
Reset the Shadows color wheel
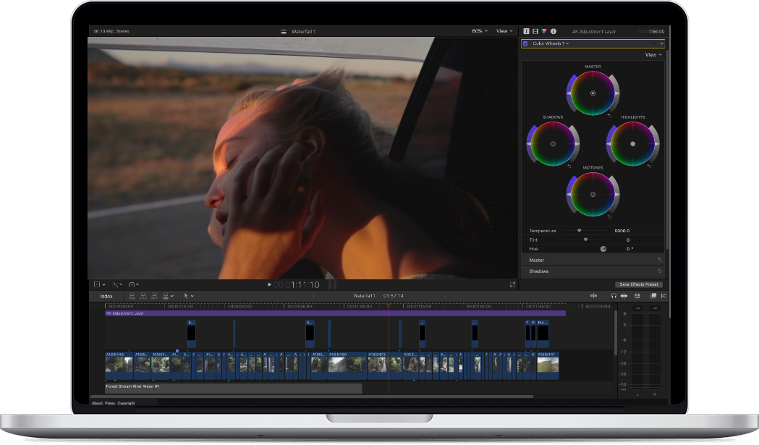569,166
